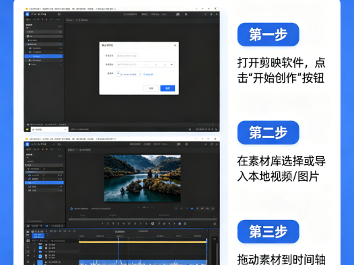This screenshot has height=265, width=354.
Task: Click the 第三步 badge
Action: click(269, 231)
